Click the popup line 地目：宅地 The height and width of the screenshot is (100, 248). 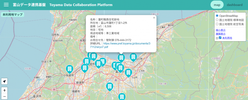pos(97,30)
